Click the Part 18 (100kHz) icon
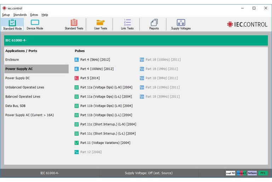This screenshot has height=182, width=272. (142, 60)
